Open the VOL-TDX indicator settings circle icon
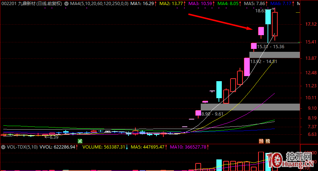Image resolution: width=318 pixels, height=171 pixels. [x=3, y=147]
